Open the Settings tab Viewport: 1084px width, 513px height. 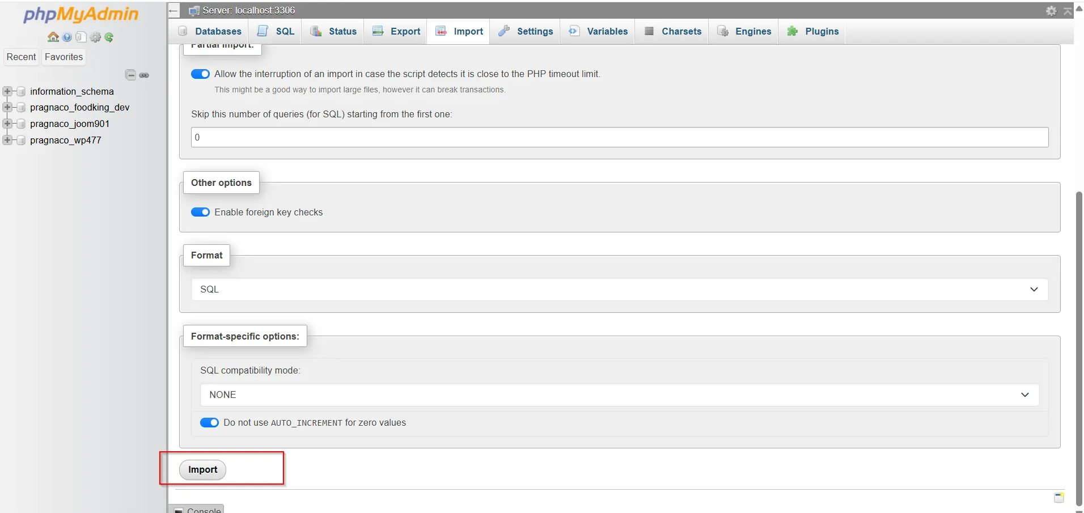[526, 31]
